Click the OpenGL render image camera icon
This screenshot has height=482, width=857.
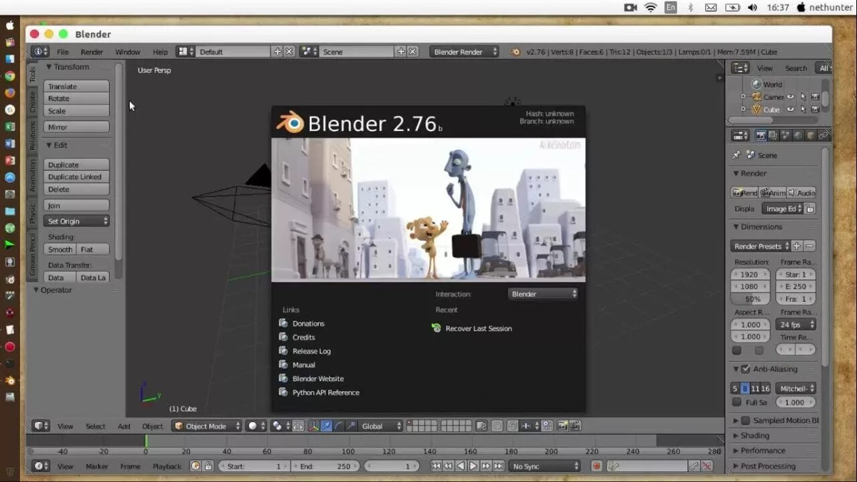562,426
